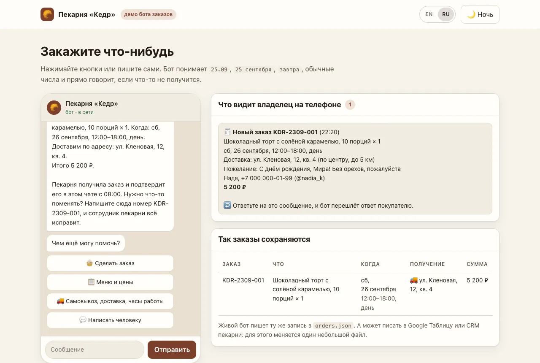Click the бот · в сети status text
The image size is (540, 363).
point(80,112)
